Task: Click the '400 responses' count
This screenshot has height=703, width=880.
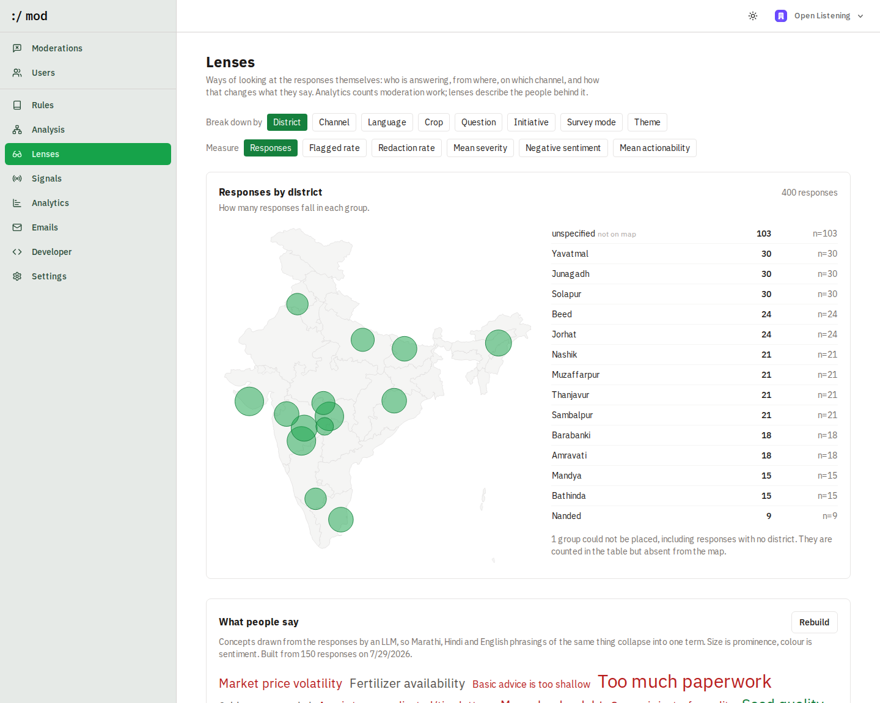Action: coord(809,193)
